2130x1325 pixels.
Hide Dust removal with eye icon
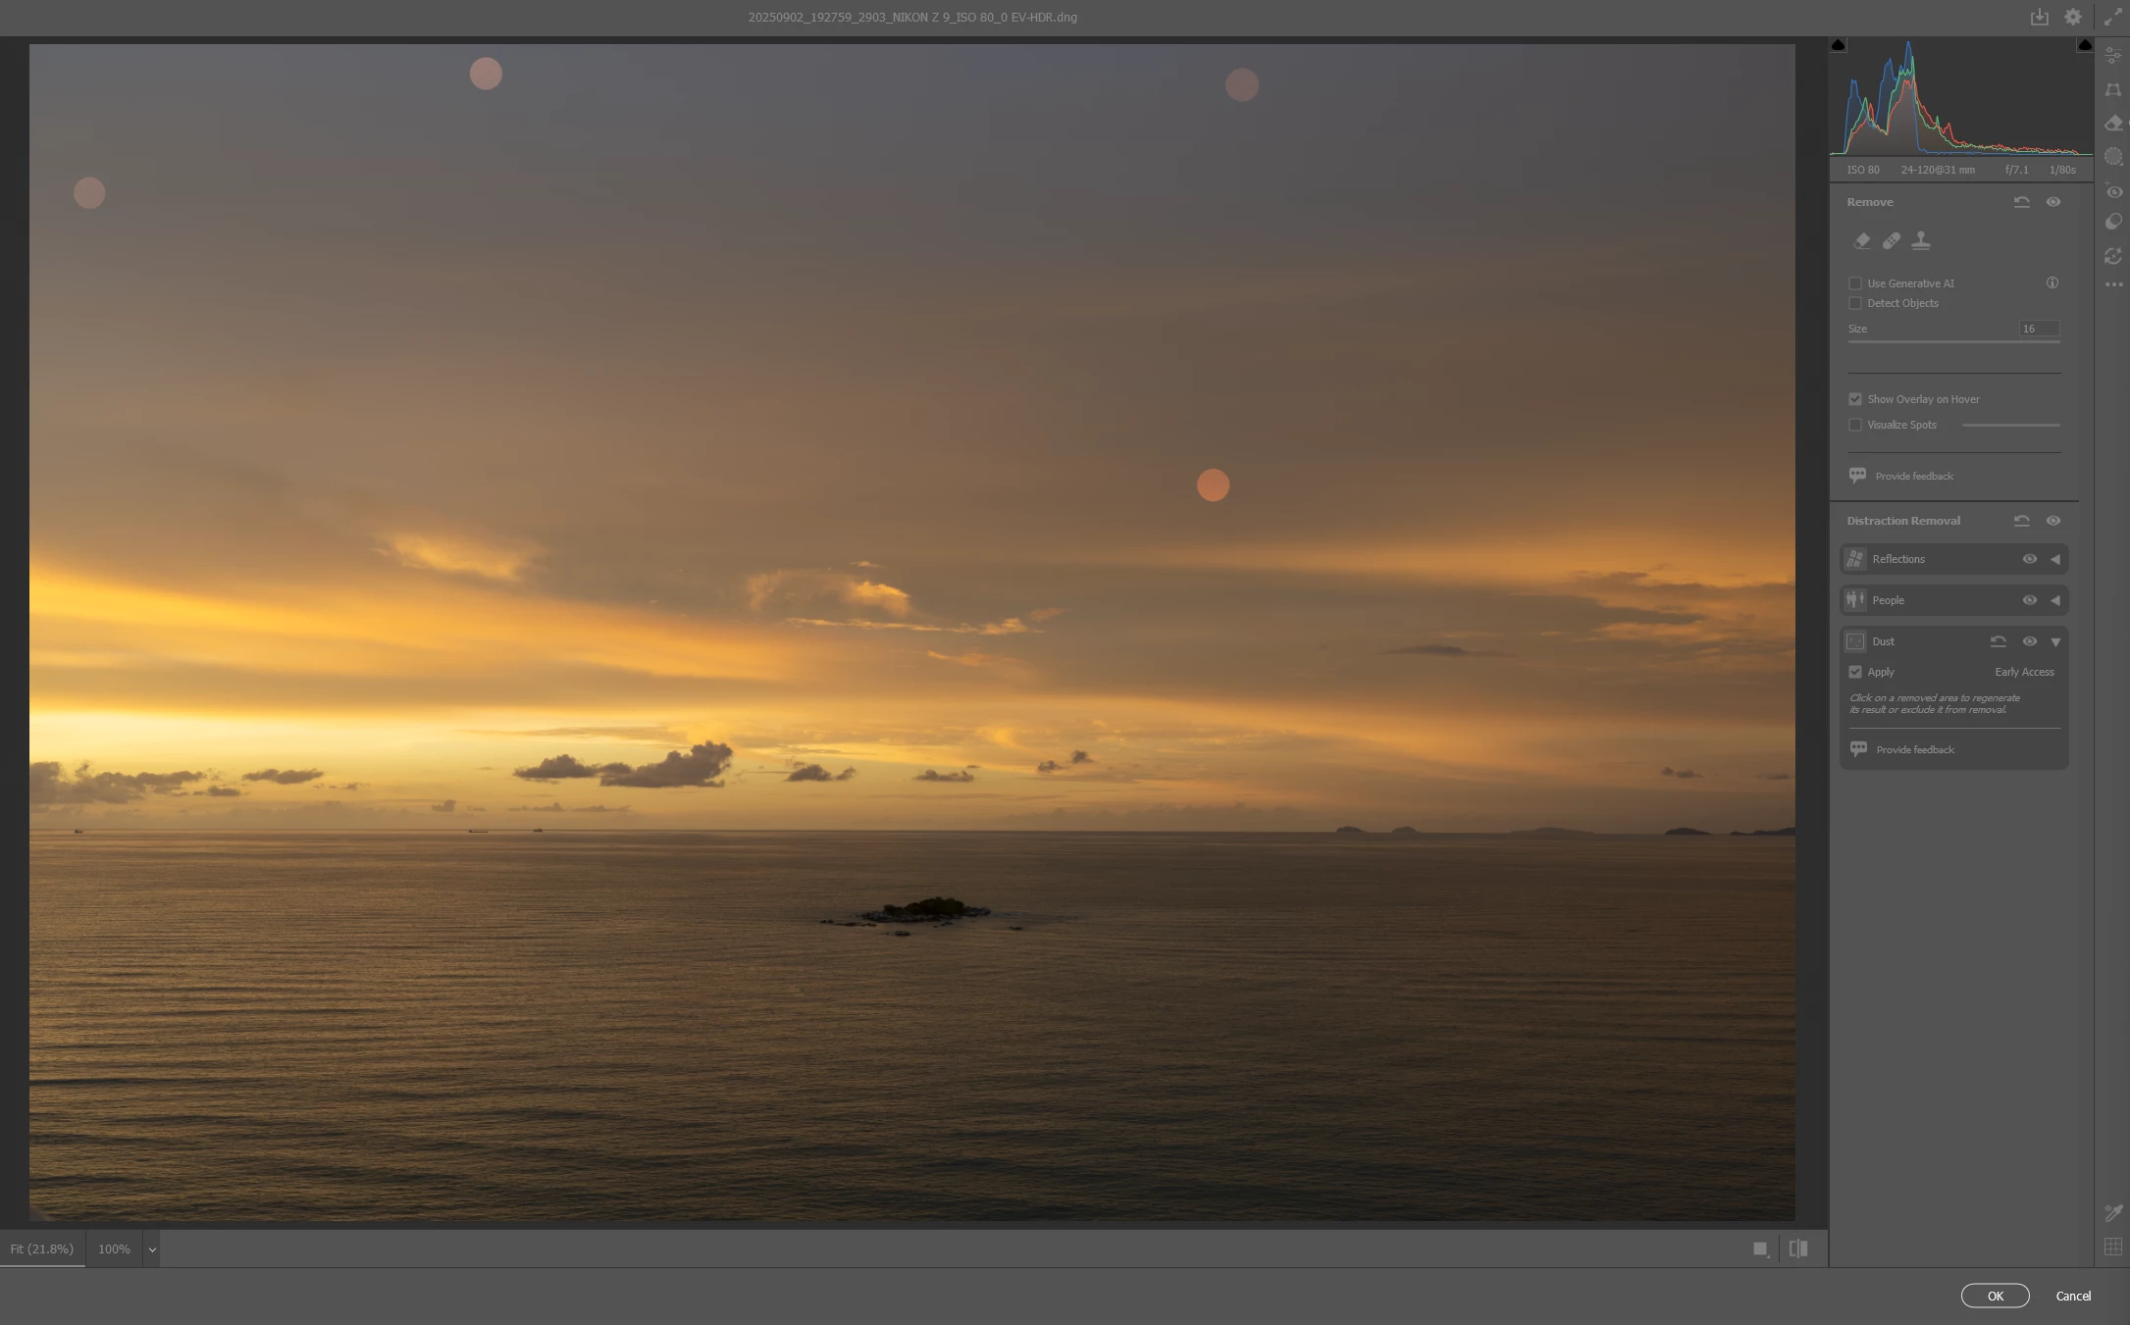click(2029, 641)
